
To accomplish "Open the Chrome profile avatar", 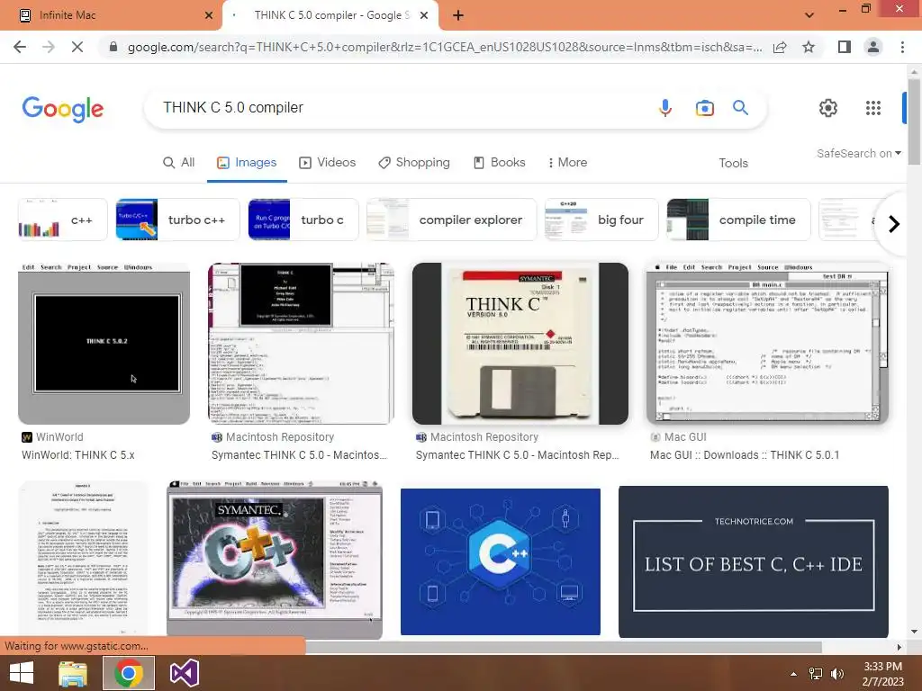I will (873, 47).
